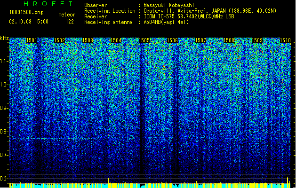Click the Ogata-vill. Akita-Pref. JAPAN text
This screenshot has height=188, width=296.
tap(184, 11)
